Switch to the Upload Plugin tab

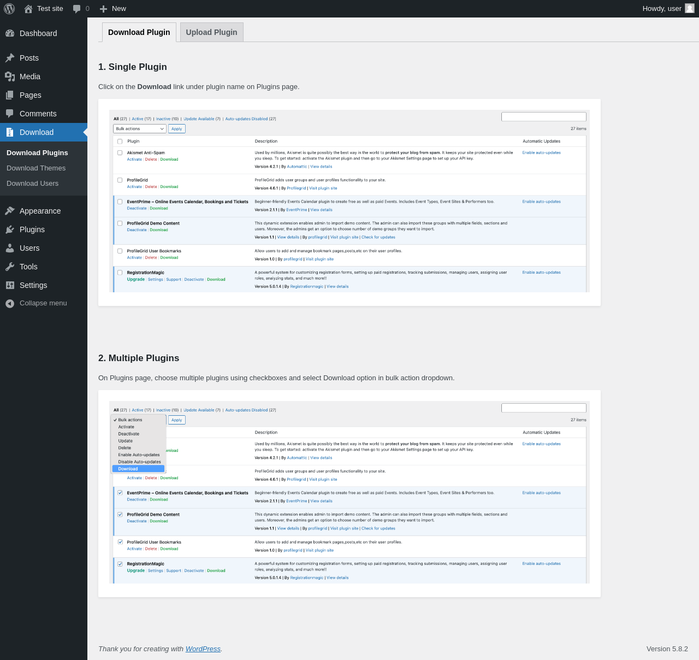(211, 32)
